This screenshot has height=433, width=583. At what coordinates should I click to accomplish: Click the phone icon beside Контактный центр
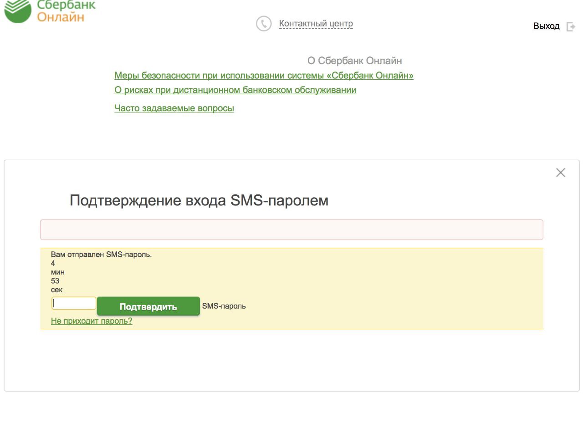264,24
